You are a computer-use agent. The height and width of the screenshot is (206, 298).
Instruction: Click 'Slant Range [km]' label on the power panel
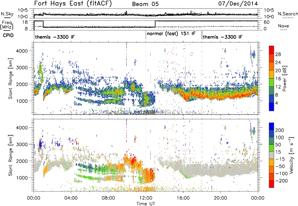point(11,78)
